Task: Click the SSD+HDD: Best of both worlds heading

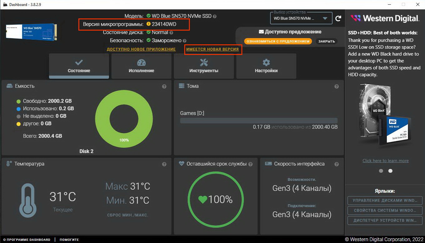Action: point(383,33)
